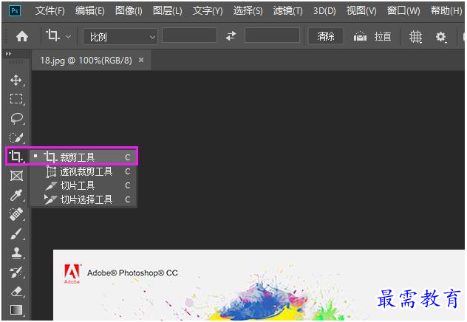
Task: Select the Healing Brush tool
Action: (x=16, y=214)
